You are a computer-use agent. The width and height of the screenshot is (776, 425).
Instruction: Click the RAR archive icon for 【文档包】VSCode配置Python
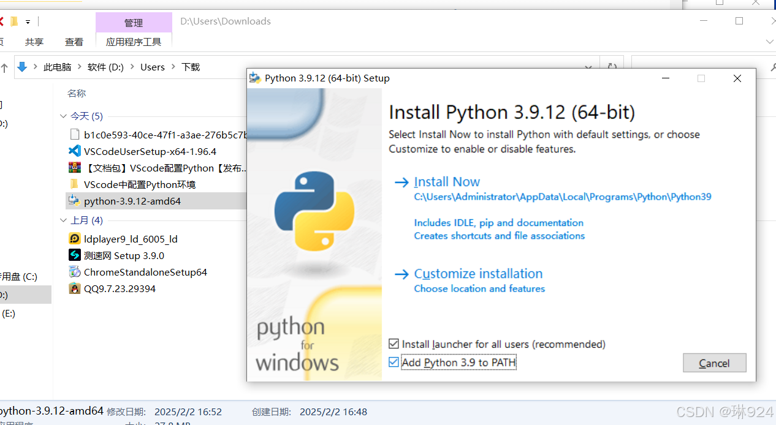point(74,167)
